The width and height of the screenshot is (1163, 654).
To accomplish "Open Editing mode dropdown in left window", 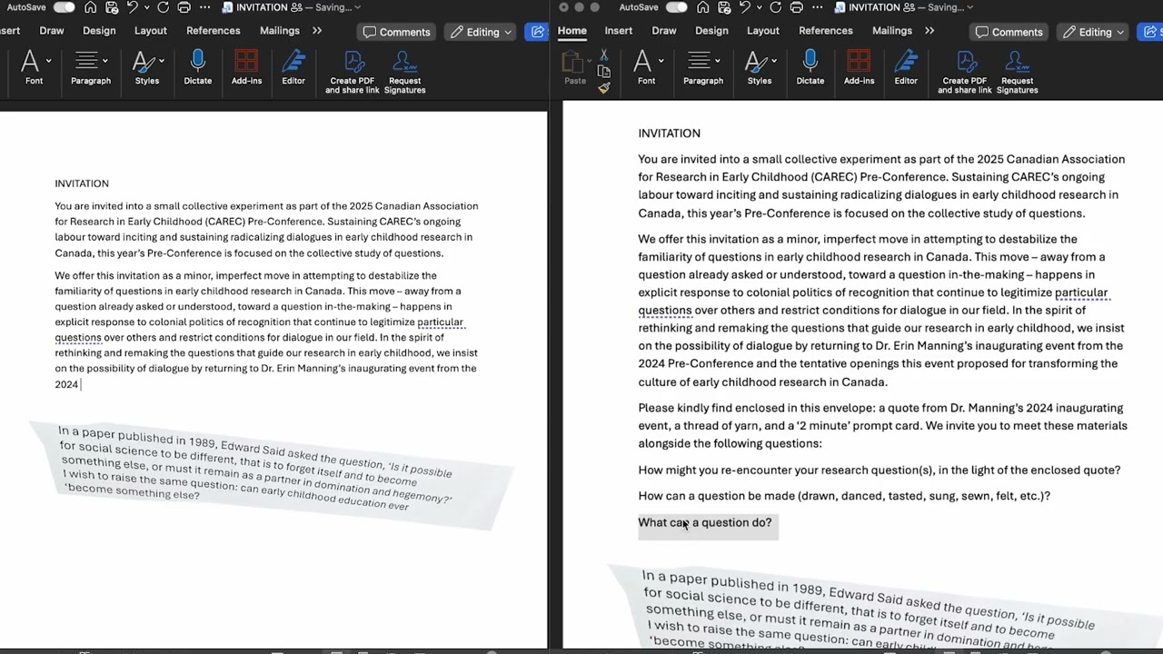I will 481,32.
